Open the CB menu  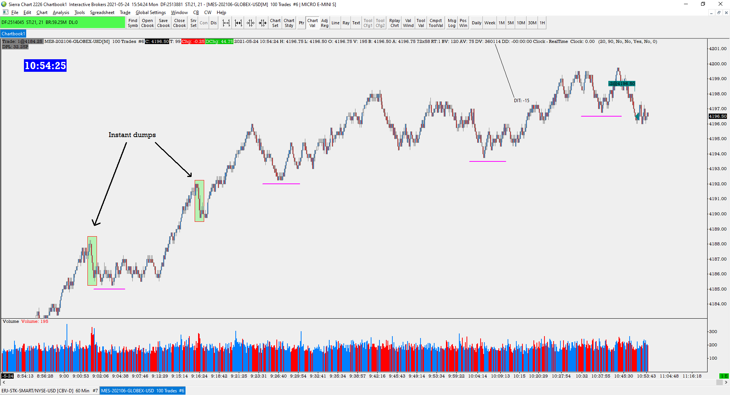pyautogui.click(x=196, y=13)
